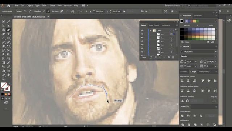232x131 pixels.
Task: Go to the Home screen icon
Action: point(9,6)
